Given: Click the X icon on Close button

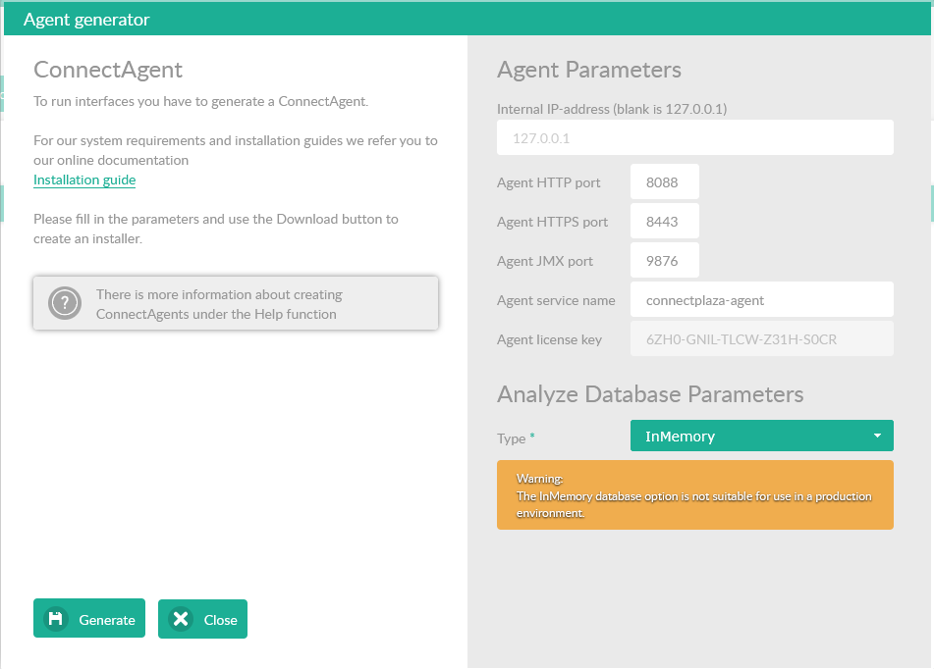Looking at the screenshot, I should [181, 619].
